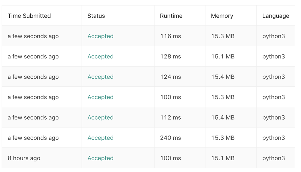Screen dimensions: 301x172
Task: Click the 112 ms runtime cell
Action: click(170, 117)
